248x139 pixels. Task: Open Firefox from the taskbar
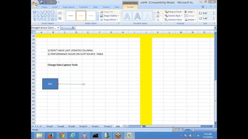51,136
